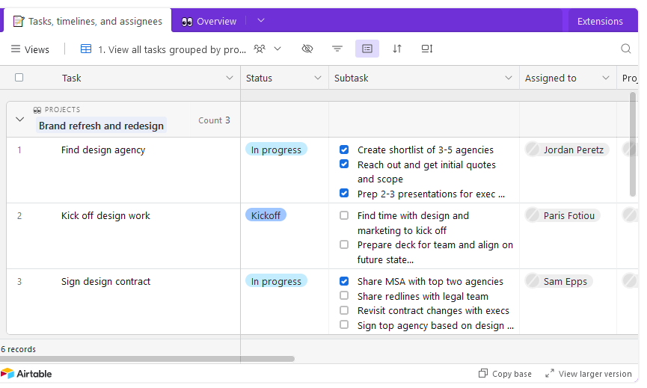This screenshot has width=647, height=388.
Task: Check Sign top agency based on design
Action: click(344, 324)
